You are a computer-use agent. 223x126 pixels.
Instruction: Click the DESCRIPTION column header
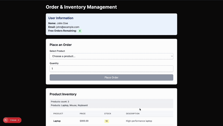[132, 113]
